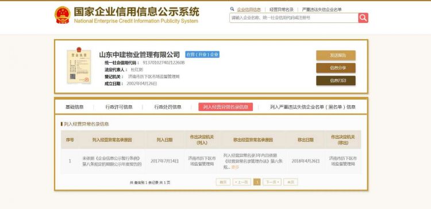
Task: Select the 企业信用信息 search category
Action: click(249, 9)
